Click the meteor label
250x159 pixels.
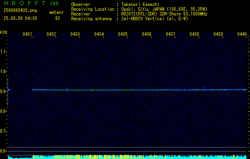tap(56, 12)
